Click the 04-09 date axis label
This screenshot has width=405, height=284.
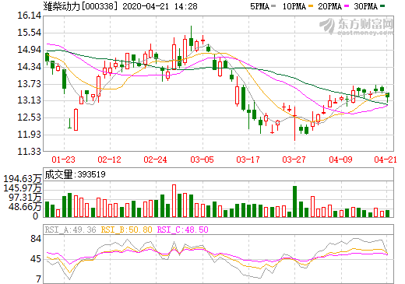(340, 160)
